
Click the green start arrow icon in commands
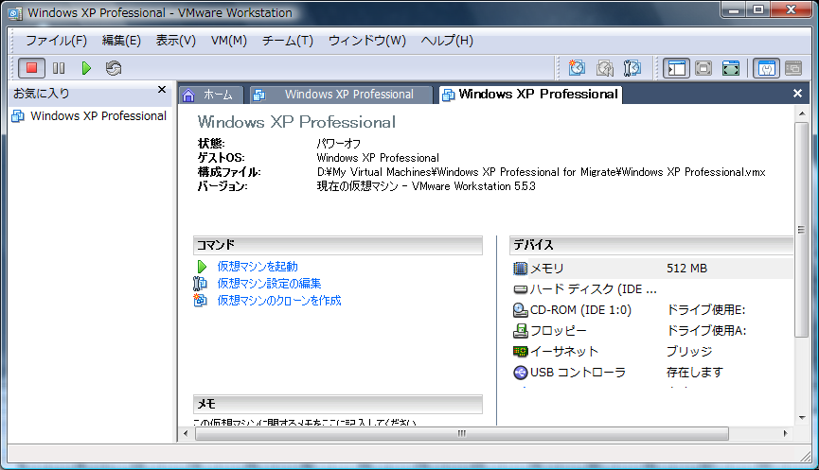coord(202,267)
